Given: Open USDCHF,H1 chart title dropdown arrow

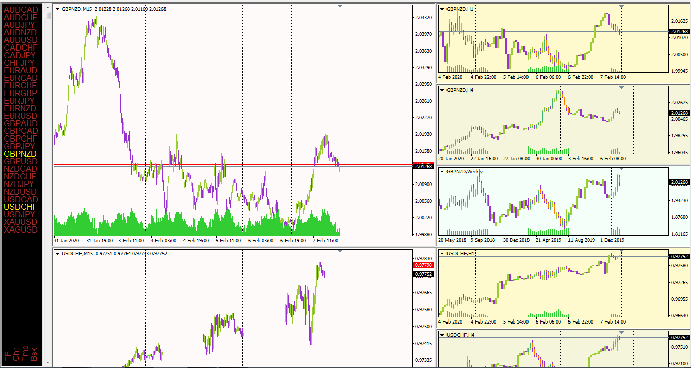Looking at the screenshot, I should pyautogui.click(x=442, y=253).
